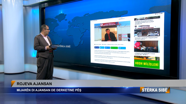Open the injured man sidebar news photo
This screenshot has height=104, width=186.
[147, 46]
